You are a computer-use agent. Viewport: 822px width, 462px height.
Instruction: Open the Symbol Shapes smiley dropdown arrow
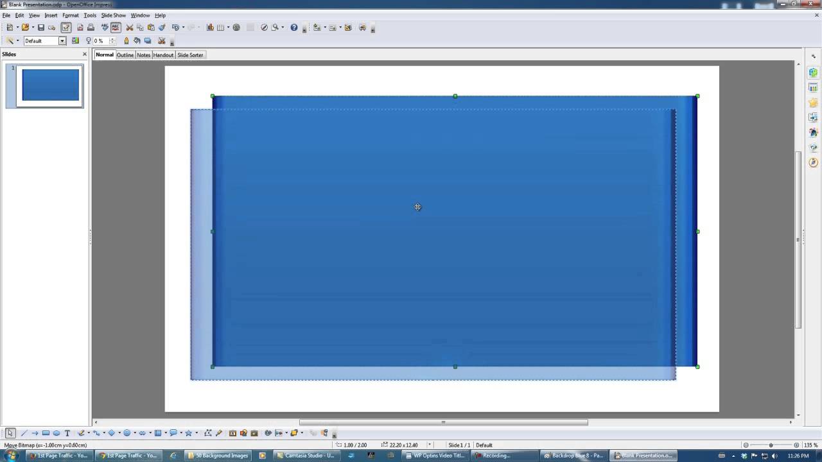(135, 433)
